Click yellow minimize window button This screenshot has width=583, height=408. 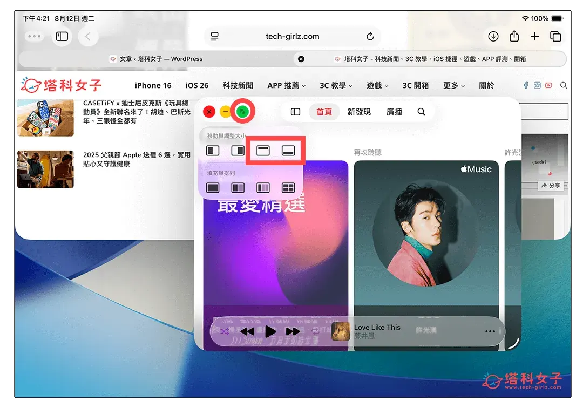coord(226,112)
